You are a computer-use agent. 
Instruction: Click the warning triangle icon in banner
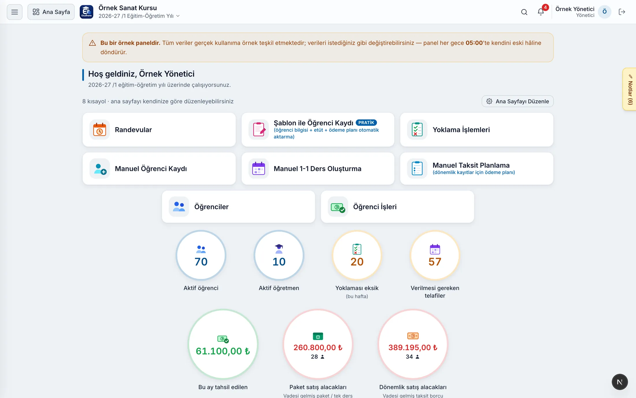tap(92, 43)
